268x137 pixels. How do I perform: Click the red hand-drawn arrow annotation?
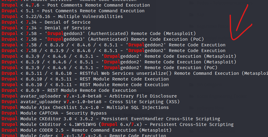[x=241, y=22]
